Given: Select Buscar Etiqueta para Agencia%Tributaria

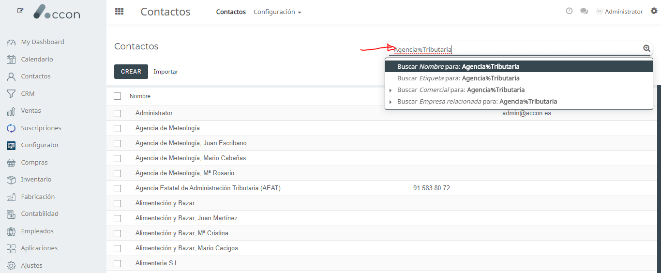Looking at the screenshot, I should pyautogui.click(x=519, y=78).
